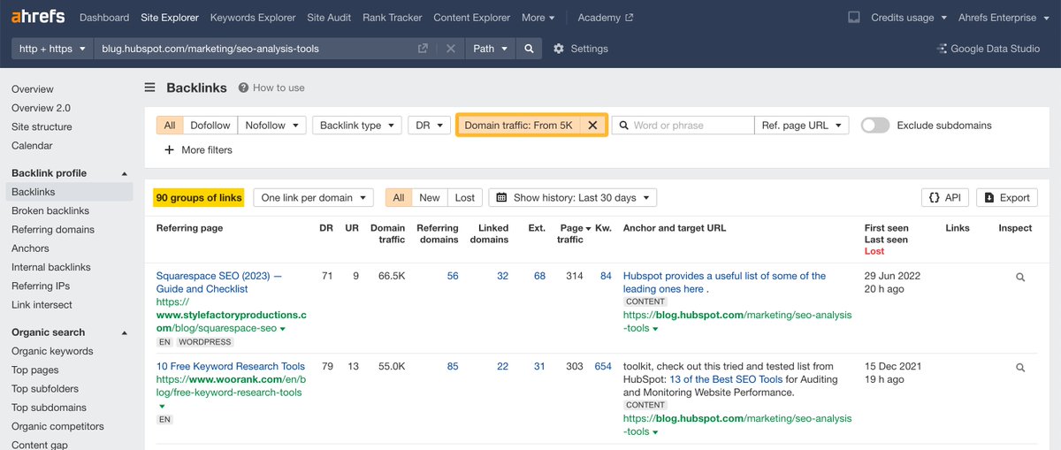Viewport: 1061px width, 450px height.
Task: Toggle Exclude subdomains switch
Action: 874,126
